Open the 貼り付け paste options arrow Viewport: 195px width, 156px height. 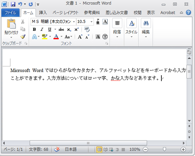point(11,37)
